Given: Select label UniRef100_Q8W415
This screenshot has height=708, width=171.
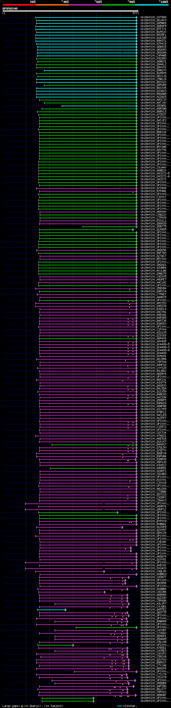Looking at the screenshot, I should [153, 47].
